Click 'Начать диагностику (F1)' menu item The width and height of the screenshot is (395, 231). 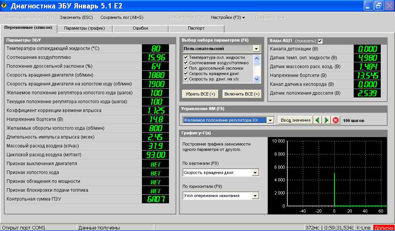tap(28, 18)
